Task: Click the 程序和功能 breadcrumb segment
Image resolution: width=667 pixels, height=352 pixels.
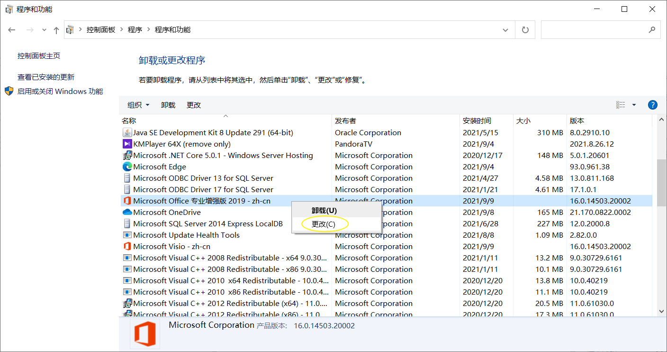Action: [x=172, y=30]
